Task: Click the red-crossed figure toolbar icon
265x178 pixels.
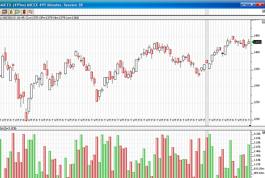Action: [x=24, y=12]
